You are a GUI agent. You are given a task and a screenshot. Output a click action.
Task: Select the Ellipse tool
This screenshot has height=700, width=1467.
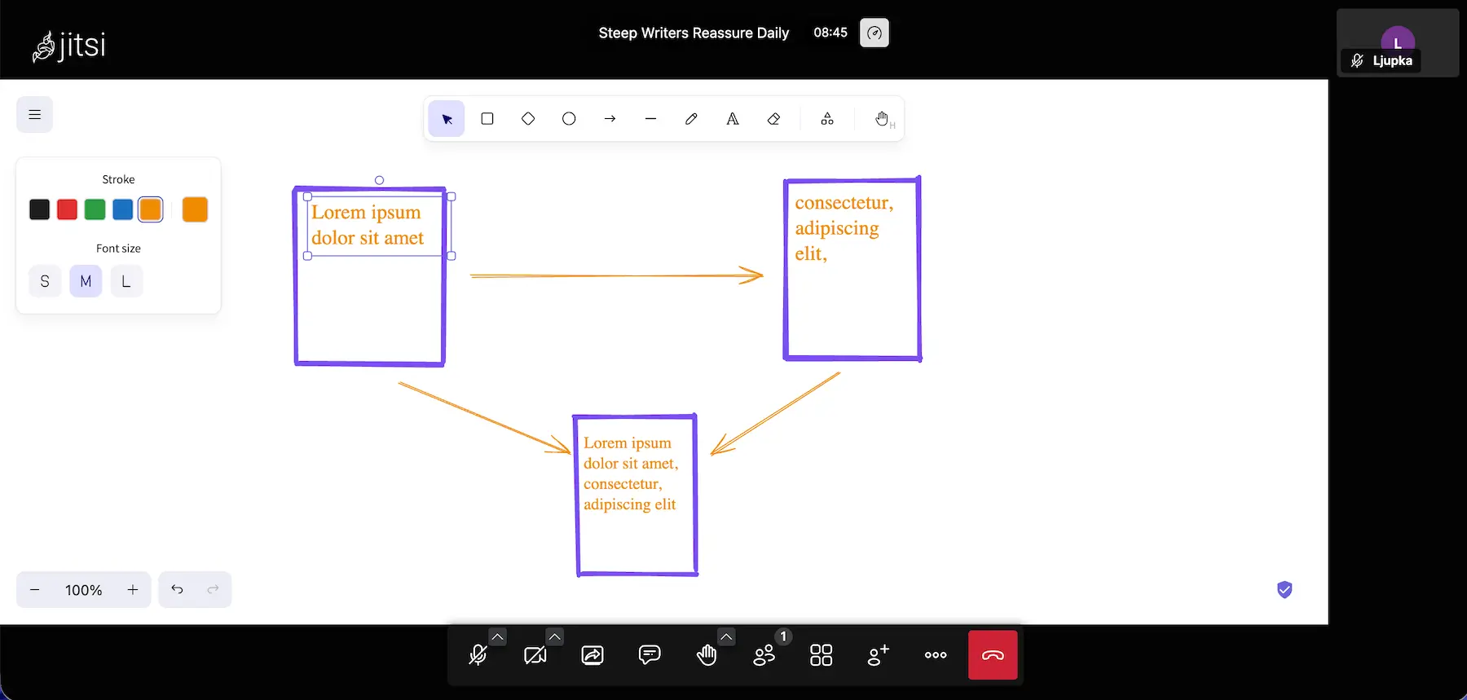coord(569,119)
